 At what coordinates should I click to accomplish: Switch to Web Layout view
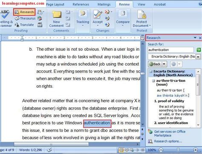pos(132,150)
